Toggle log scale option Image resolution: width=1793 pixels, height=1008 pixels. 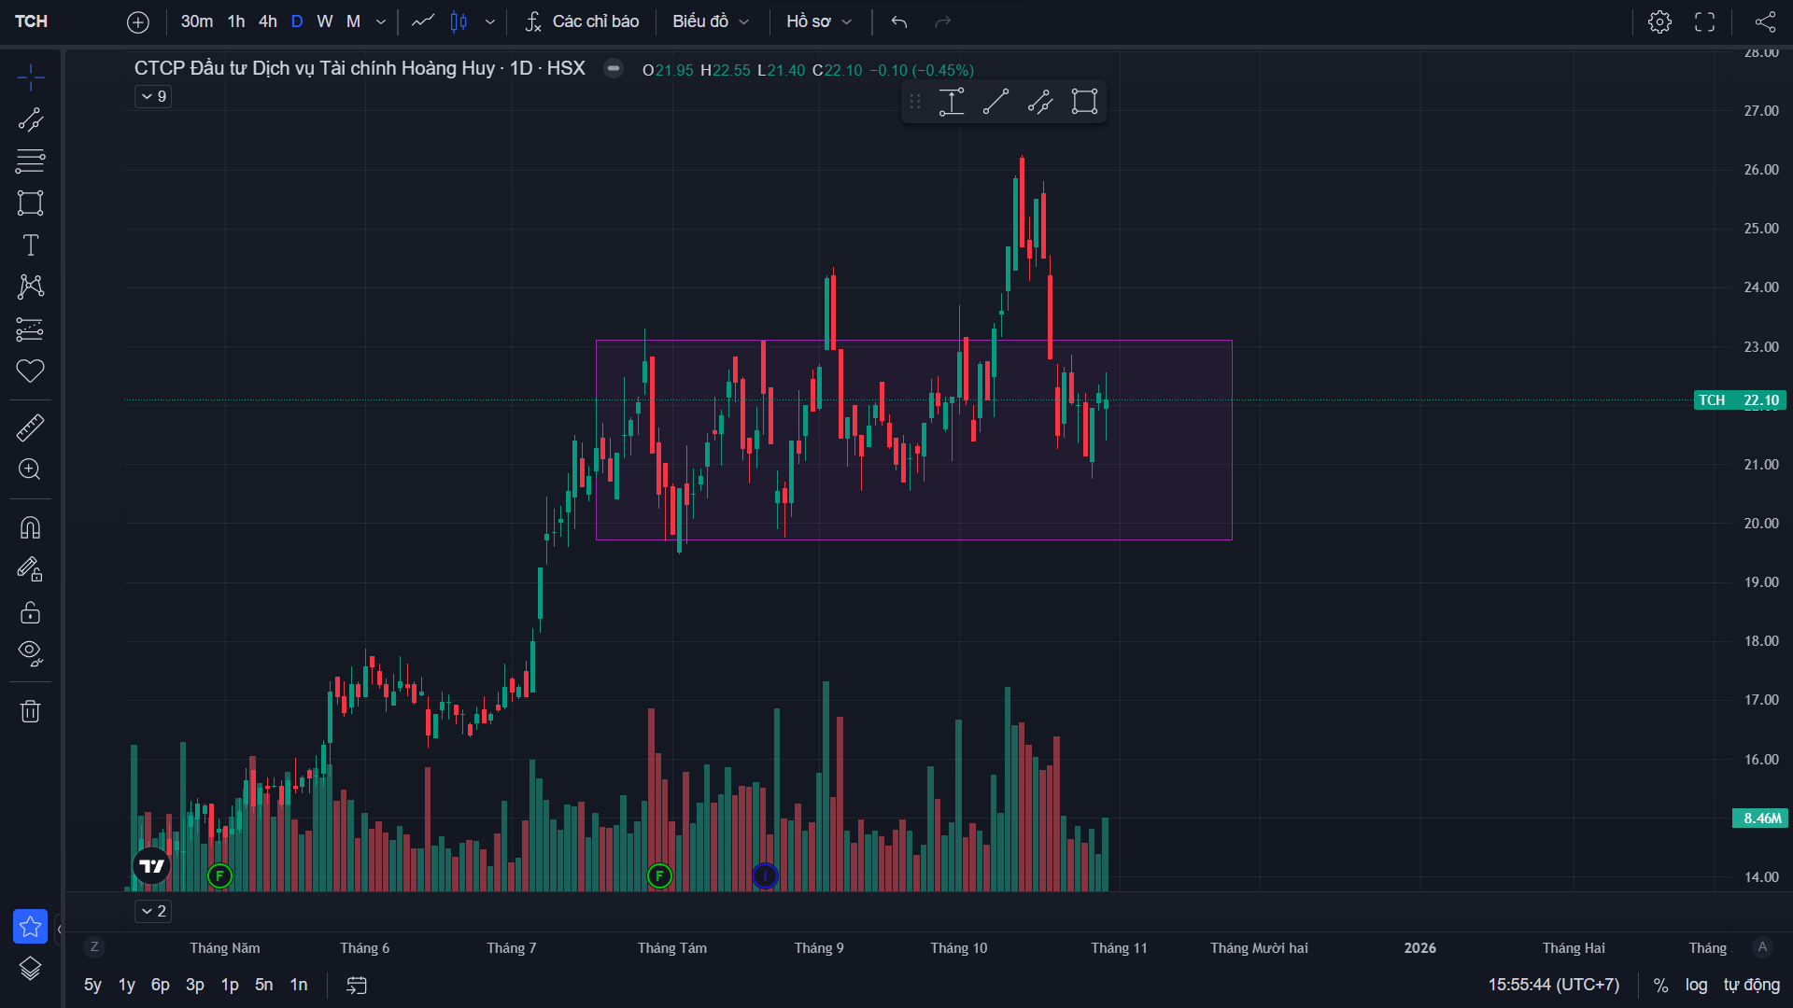coord(1696,985)
